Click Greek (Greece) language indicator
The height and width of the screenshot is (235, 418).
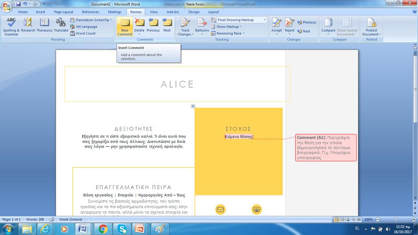(71, 219)
